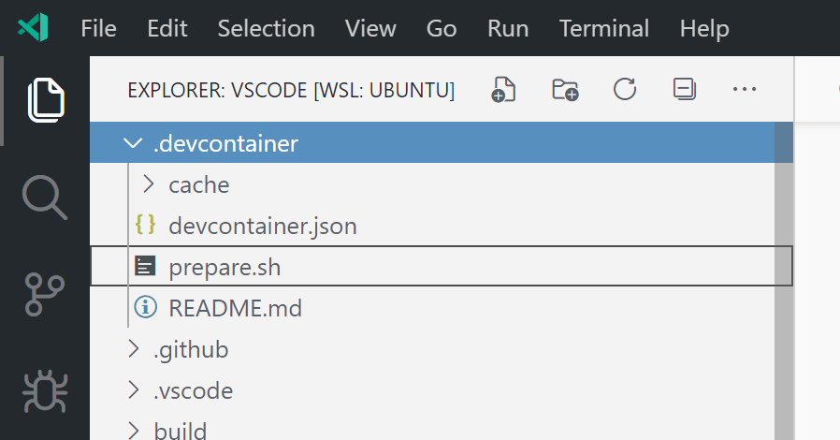
Task: Refresh the Explorer file tree
Action: tap(625, 90)
